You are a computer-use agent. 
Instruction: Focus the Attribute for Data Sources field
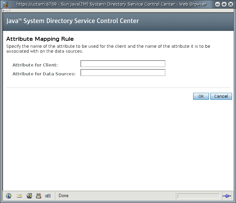click(123, 73)
